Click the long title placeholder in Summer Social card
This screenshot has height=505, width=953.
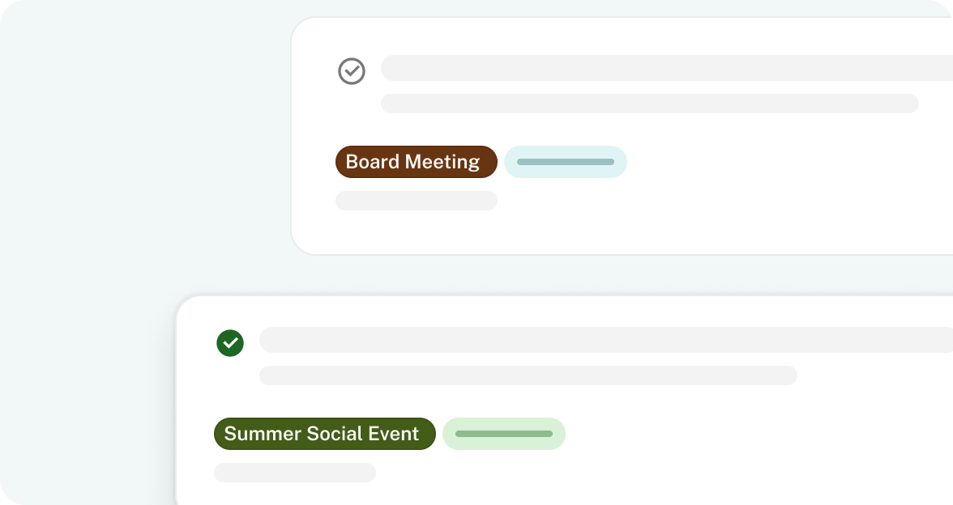point(606,340)
